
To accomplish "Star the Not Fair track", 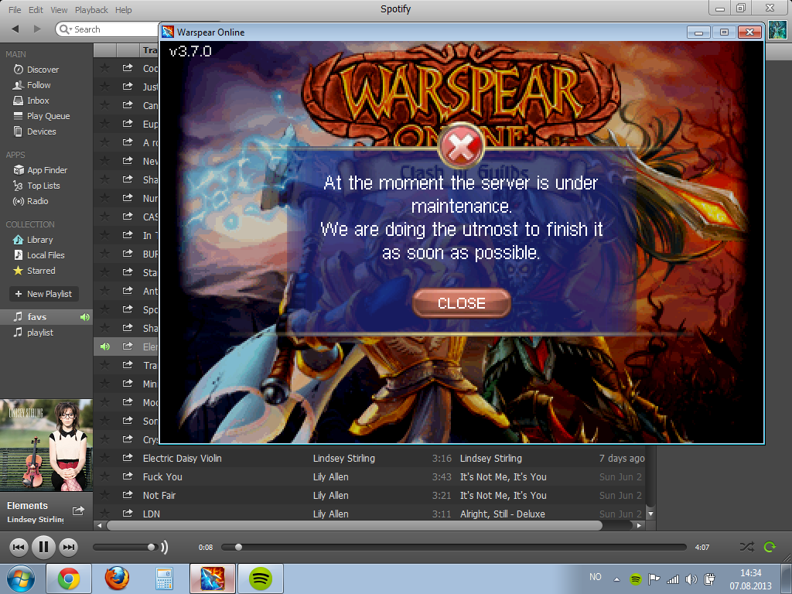I will click(104, 495).
